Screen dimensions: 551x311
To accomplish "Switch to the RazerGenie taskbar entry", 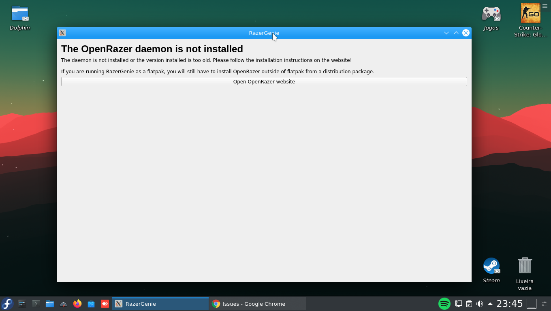I will tap(160, 303).
